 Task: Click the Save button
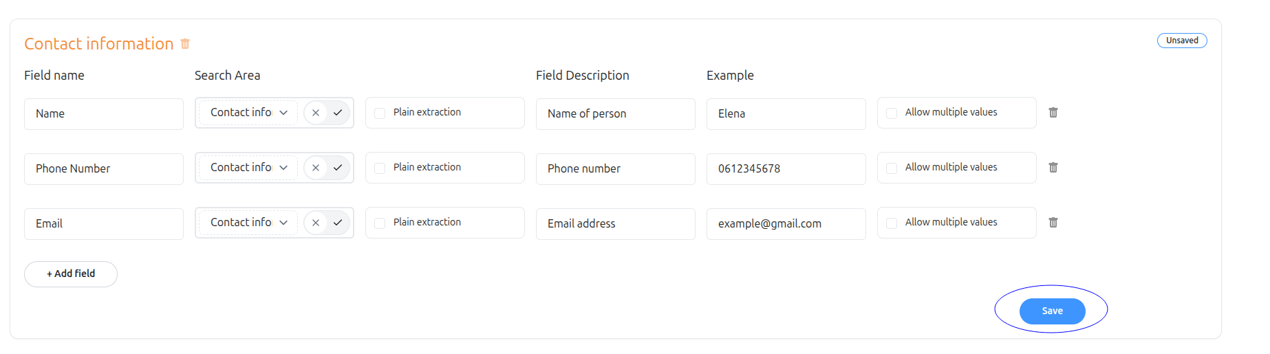click(x=1052, y=311)
